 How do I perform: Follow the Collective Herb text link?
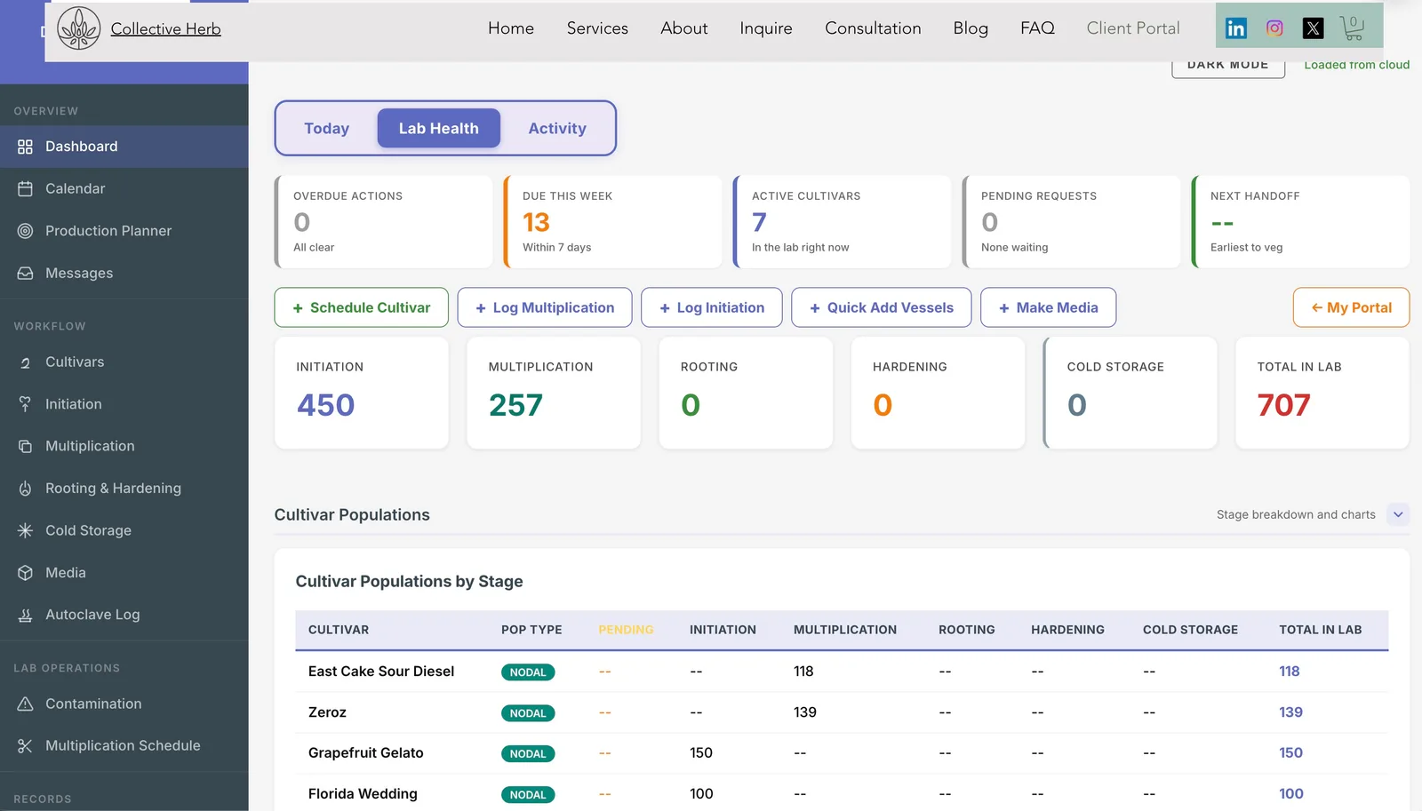(165, 29)
